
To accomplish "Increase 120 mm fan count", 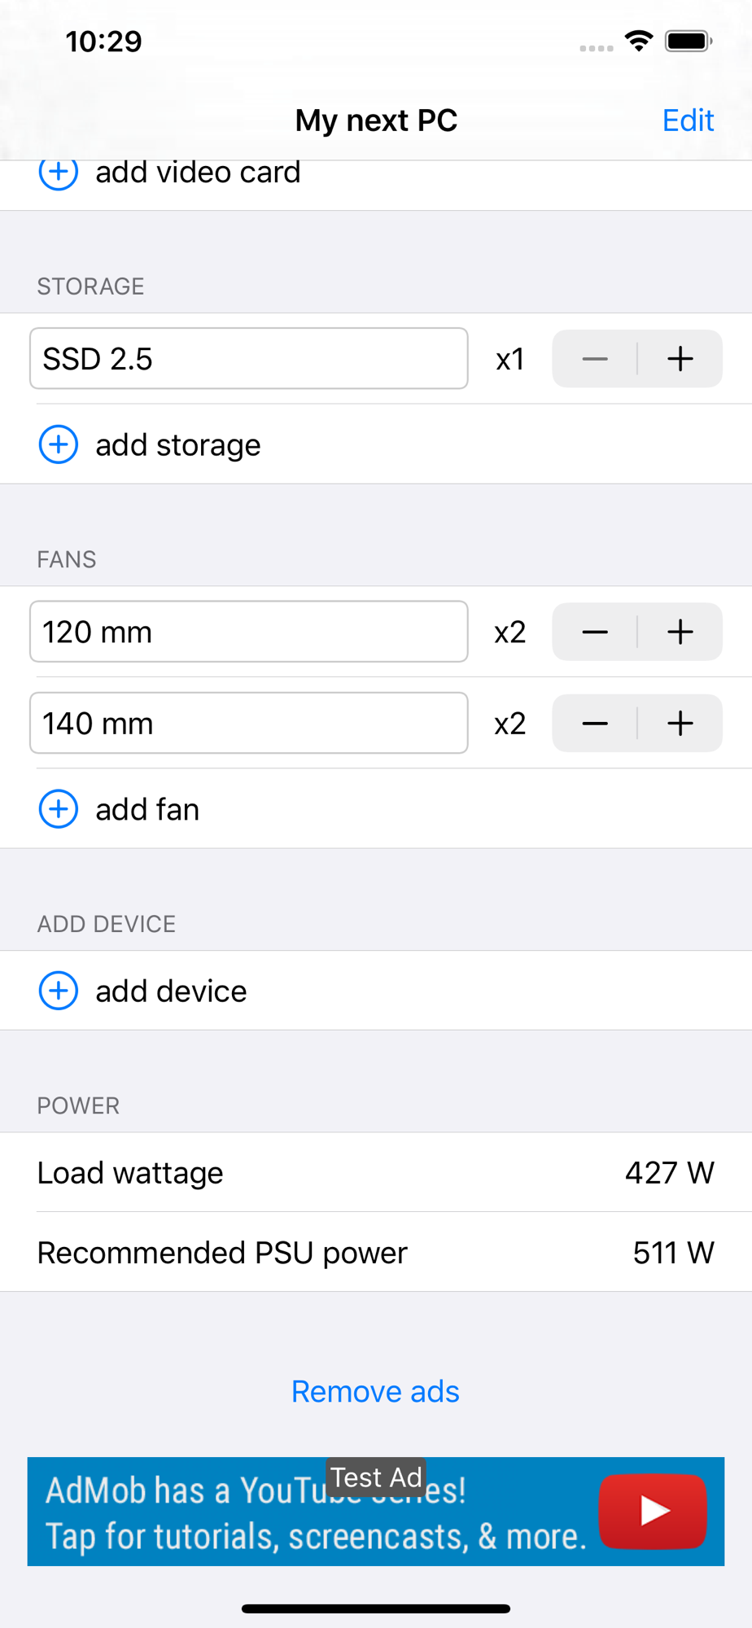I will click(680, 632).
